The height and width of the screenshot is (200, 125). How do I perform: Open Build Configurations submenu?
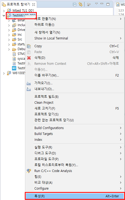point(75,128)
